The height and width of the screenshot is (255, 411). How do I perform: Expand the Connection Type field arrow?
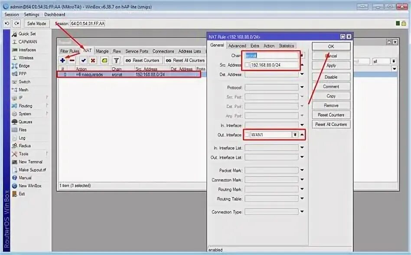coord(302,212)
